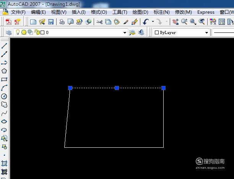Toggle layer 0 lock padlock

point(37,32)
